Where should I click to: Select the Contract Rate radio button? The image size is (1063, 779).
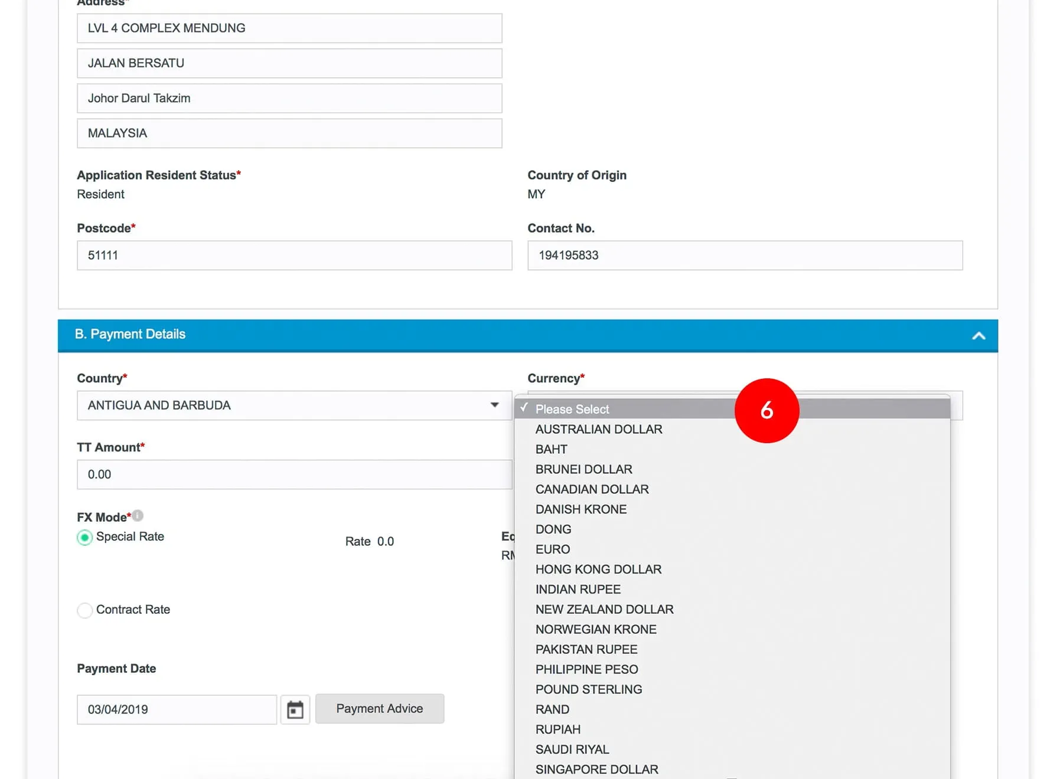(x=85, y=610)
